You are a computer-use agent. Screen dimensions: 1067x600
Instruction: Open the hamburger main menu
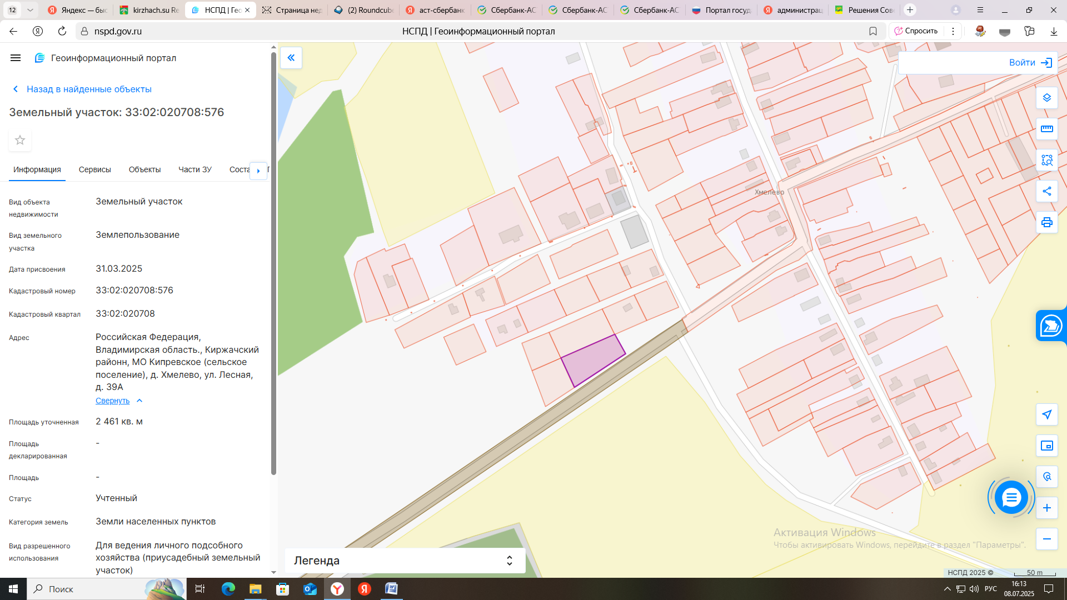[x=16, y=58]
